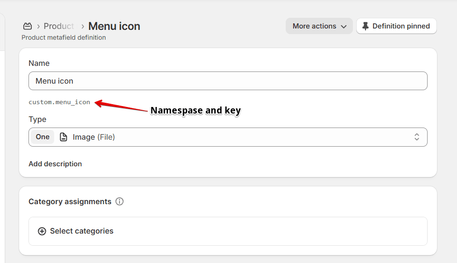The width and height of the screenshot is (457, 263).
Task: Click the custom.menu_icon namespace and key text
Action: (59, 102)
